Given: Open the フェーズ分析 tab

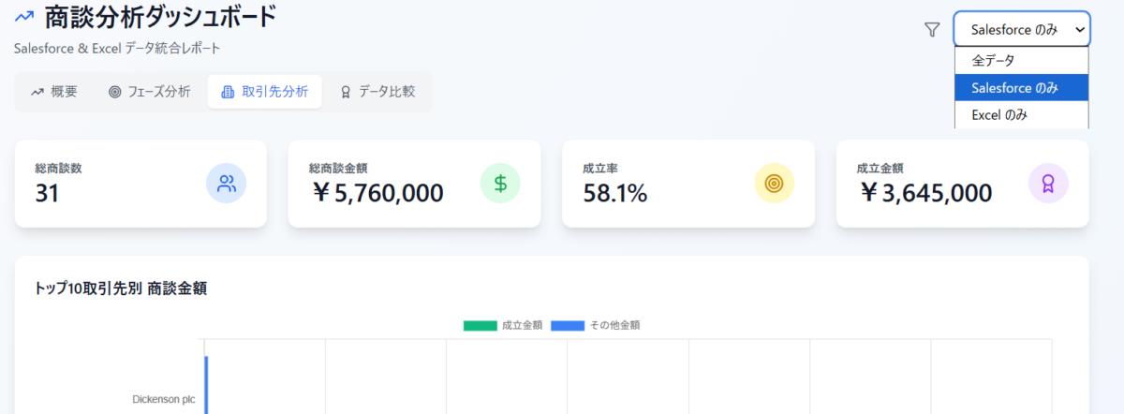Looking at the screenshot, I should pyautogui.click(x=150, y=92).
